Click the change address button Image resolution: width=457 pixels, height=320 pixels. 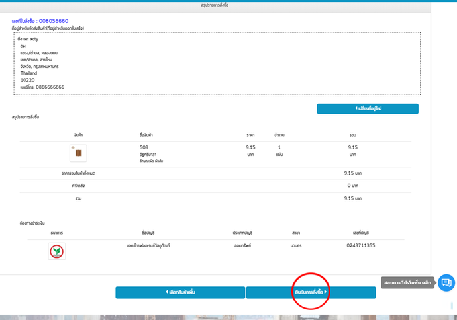tap(368, 109)
